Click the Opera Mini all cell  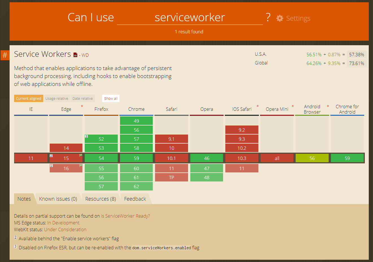[x=277, y=158]
